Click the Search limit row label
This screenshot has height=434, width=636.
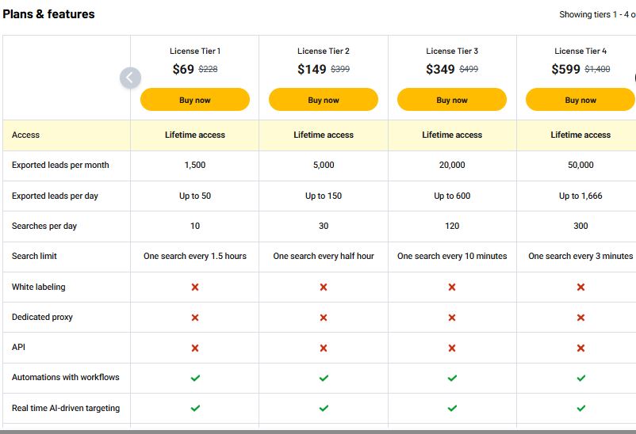34,256
